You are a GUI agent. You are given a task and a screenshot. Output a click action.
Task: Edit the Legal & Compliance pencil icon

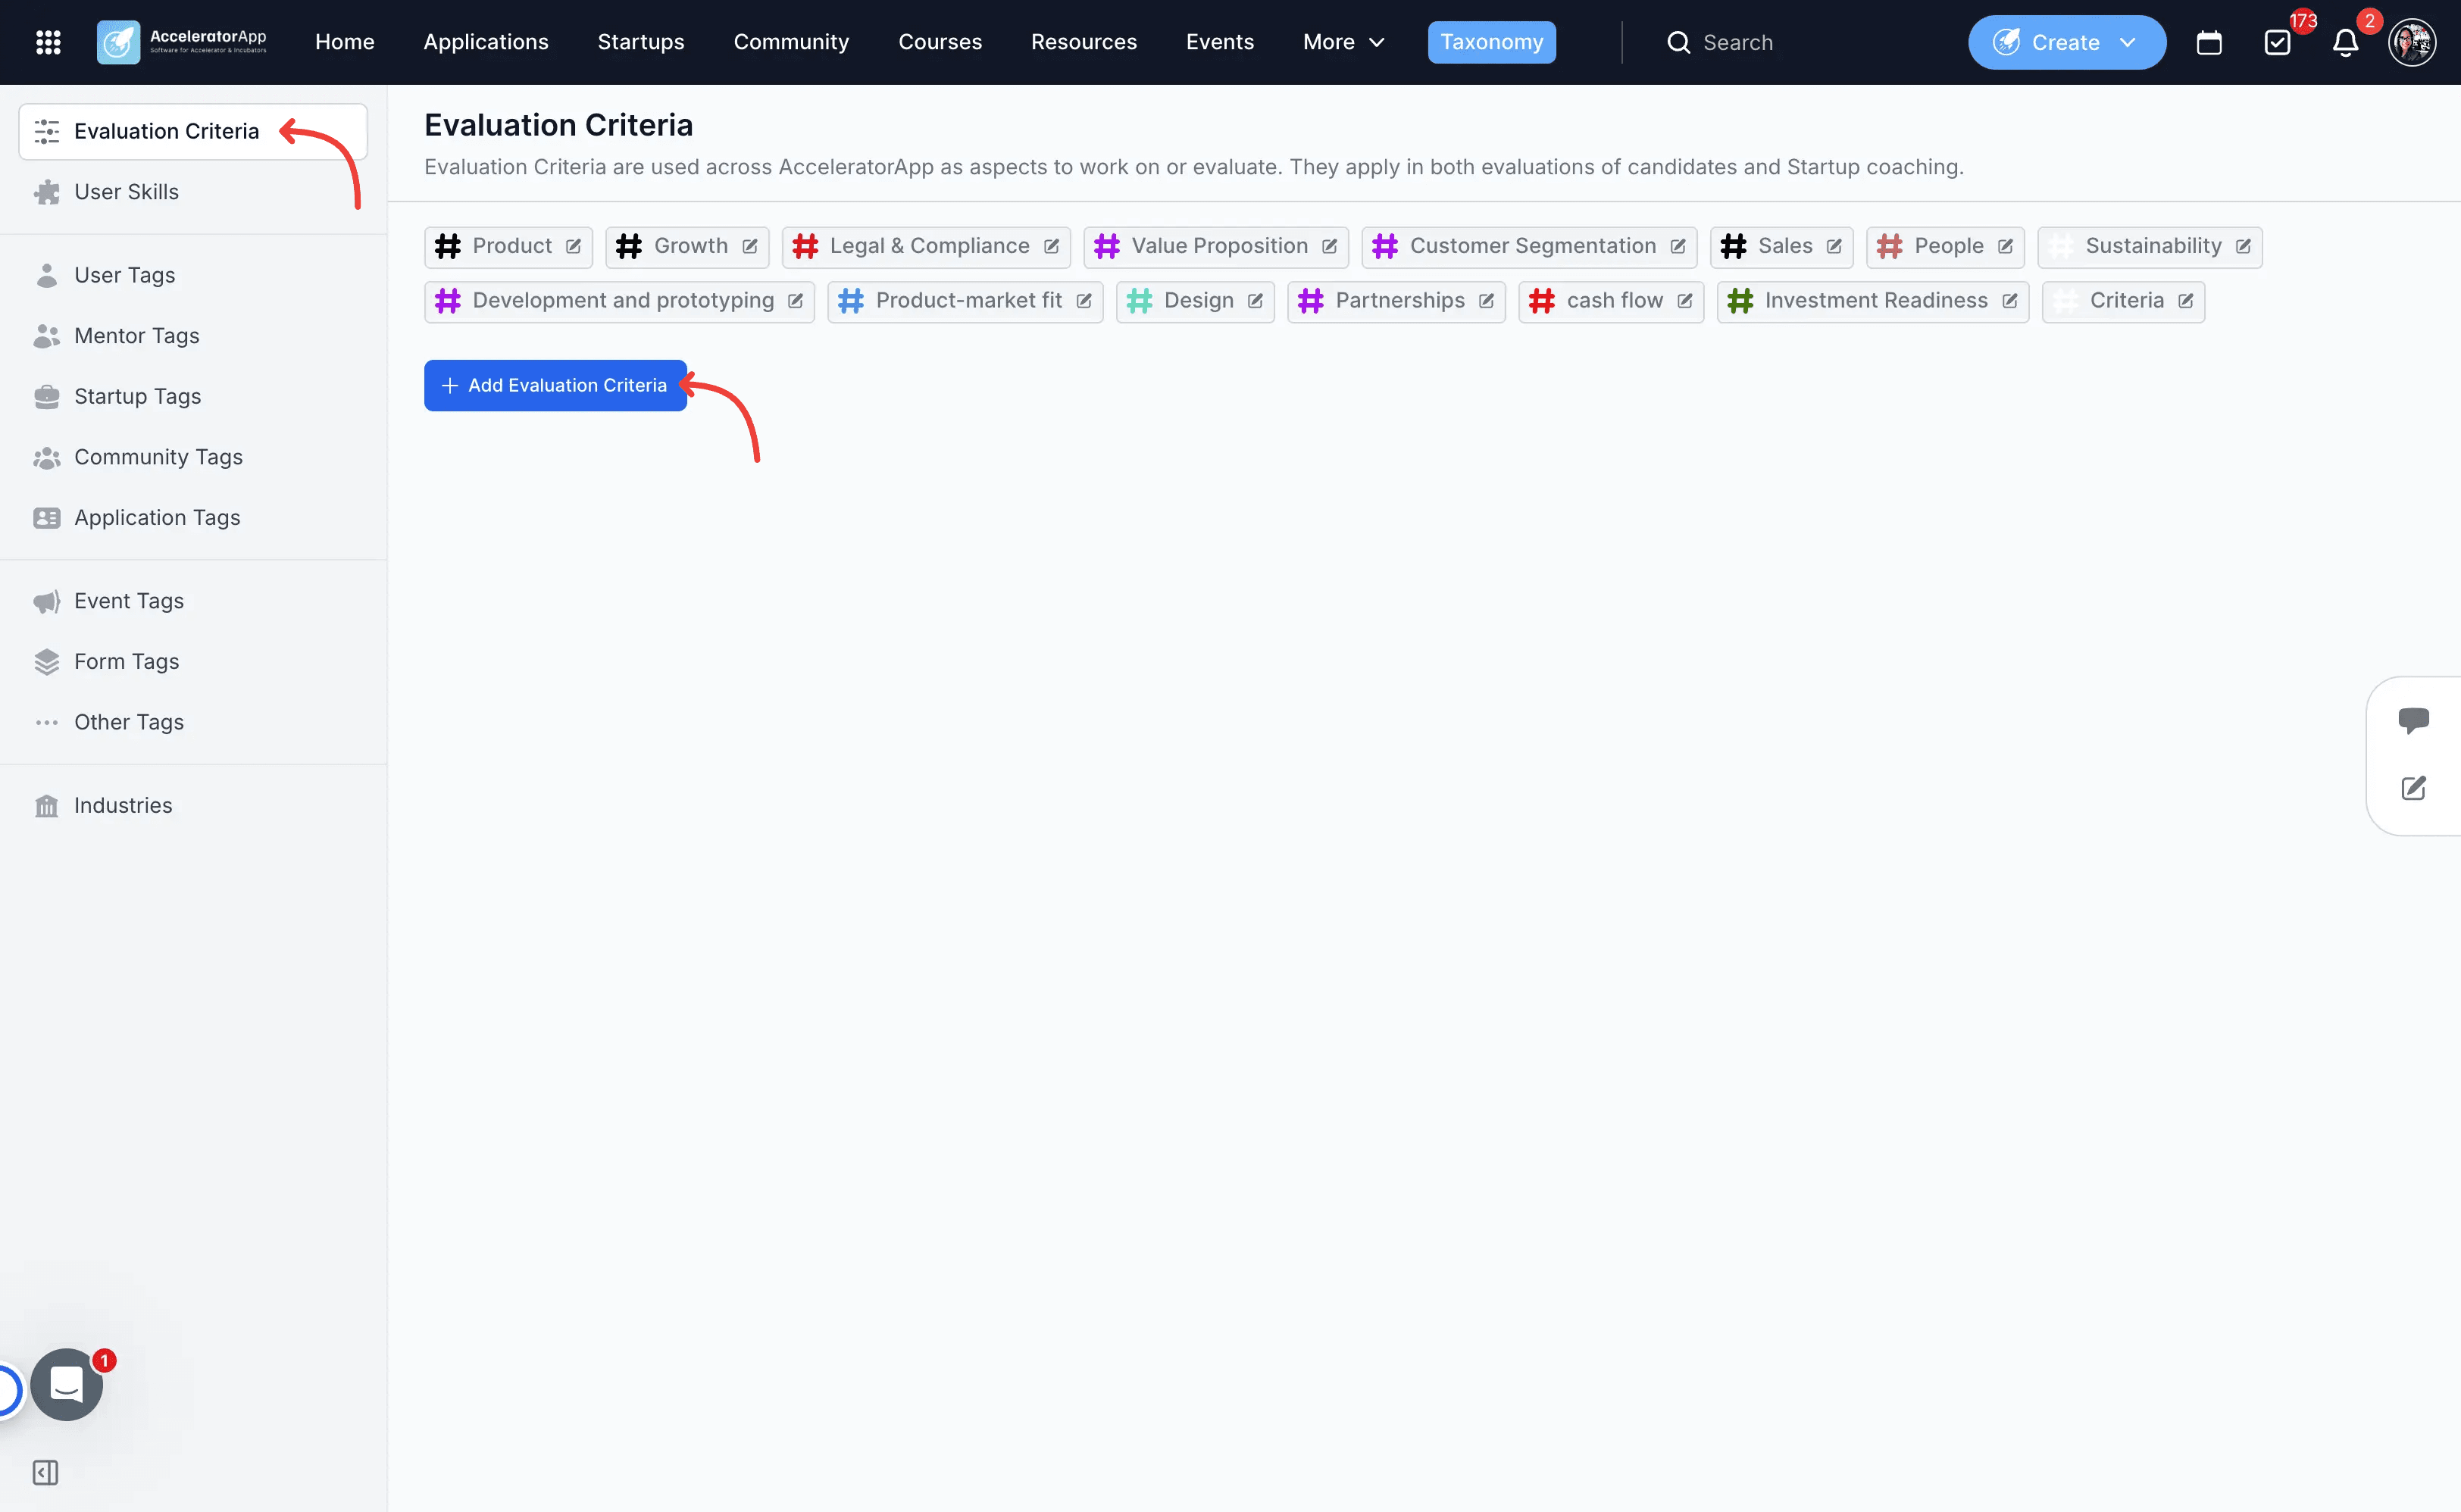coord(1051,246)
